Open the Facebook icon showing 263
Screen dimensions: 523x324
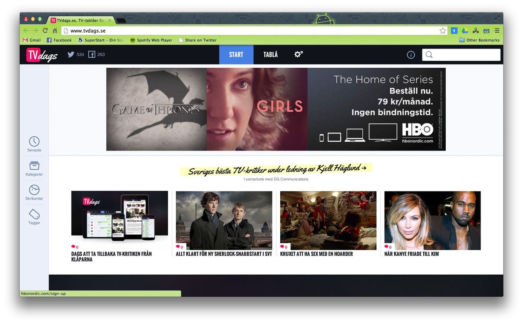point(92,54)
